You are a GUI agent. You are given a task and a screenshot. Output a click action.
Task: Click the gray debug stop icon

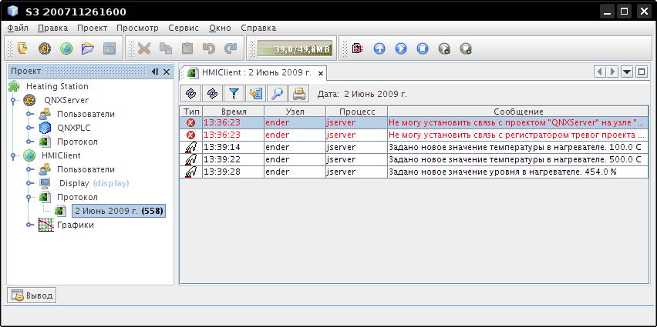pos(466,48)
